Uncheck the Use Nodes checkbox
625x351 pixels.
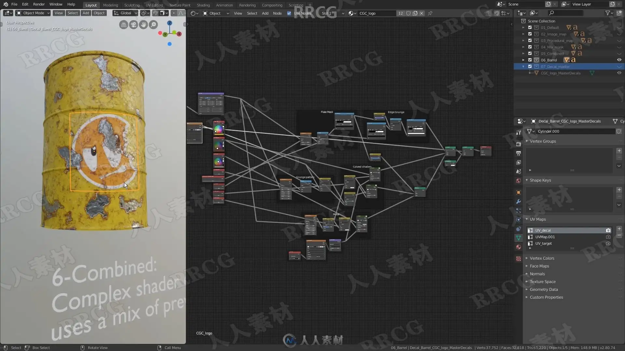point(289,13)
